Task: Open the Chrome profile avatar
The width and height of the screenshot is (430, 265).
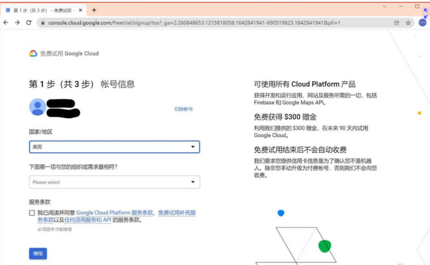Action: [x=422, y=23]
